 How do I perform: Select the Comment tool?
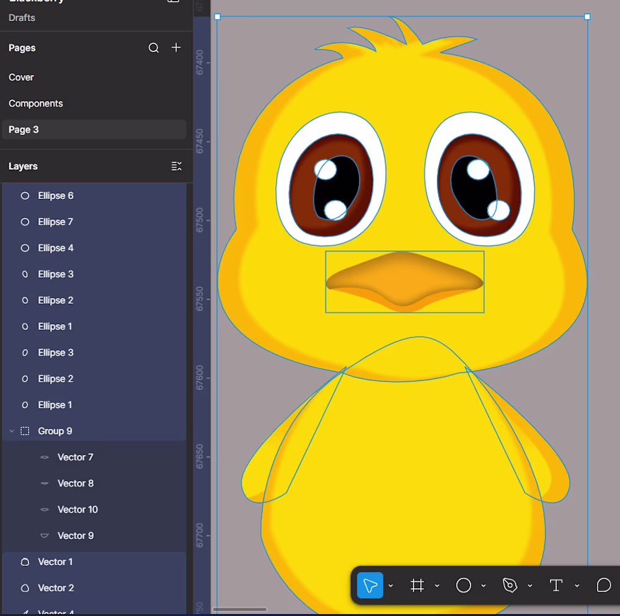coord(604,585)
